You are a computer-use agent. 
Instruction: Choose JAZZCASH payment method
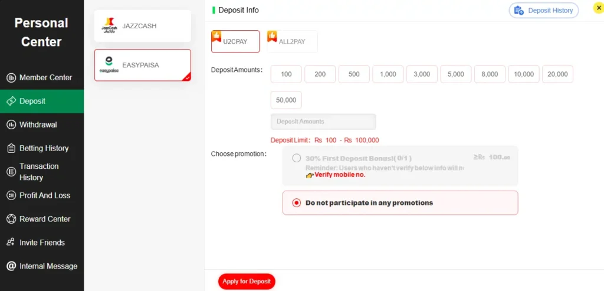pyautogui.click(x=143, y=26)
